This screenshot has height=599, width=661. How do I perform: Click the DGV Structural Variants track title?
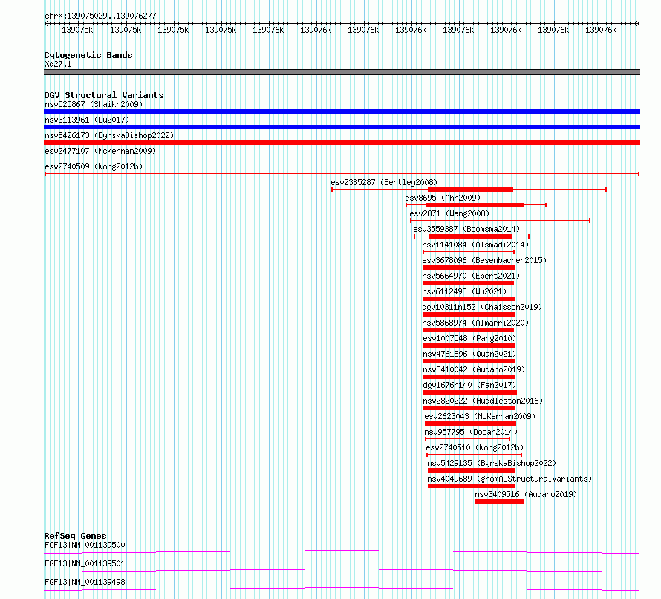pyautogui.click(x=104, y=95)
